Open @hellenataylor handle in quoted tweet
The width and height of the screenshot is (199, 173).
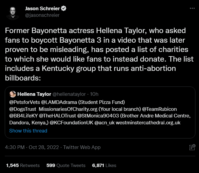coord(69,94)
